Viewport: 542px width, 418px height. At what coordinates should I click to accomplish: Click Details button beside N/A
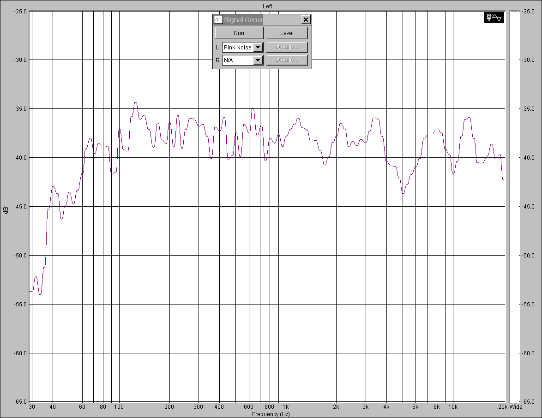click(287, 60)
